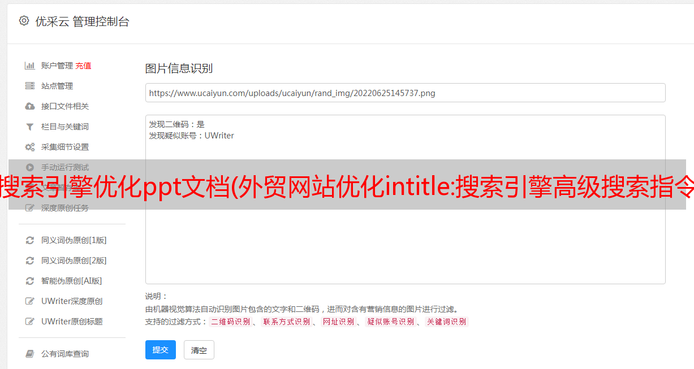Click the 二维码识别 tag
This screenshot has width=694, height=369.
pyautogui.click(x=231, y=322)
